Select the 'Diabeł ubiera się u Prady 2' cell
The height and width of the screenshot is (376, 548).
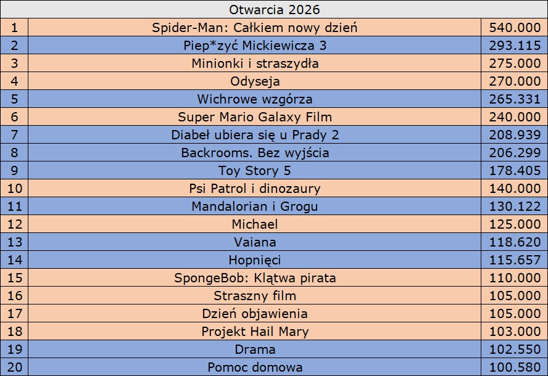point(254,135)
